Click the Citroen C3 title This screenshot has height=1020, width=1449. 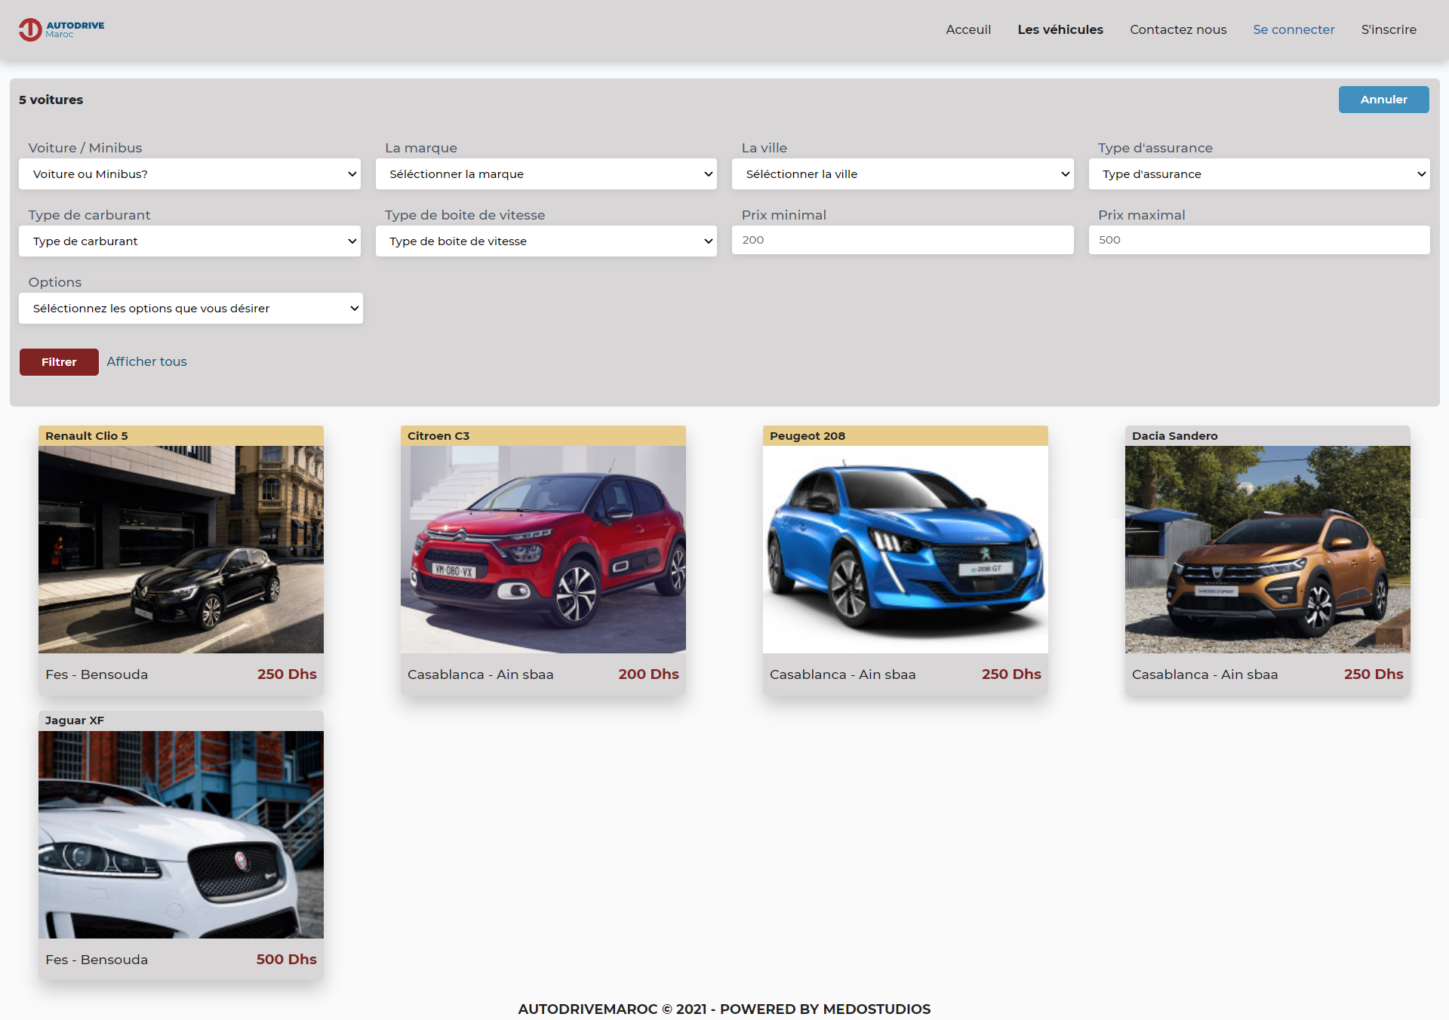438,436
